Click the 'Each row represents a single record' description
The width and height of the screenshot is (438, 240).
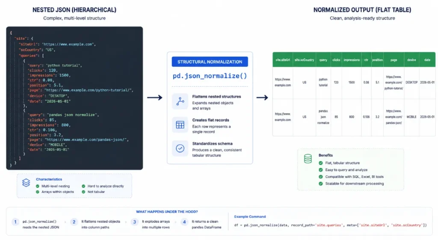211,129
